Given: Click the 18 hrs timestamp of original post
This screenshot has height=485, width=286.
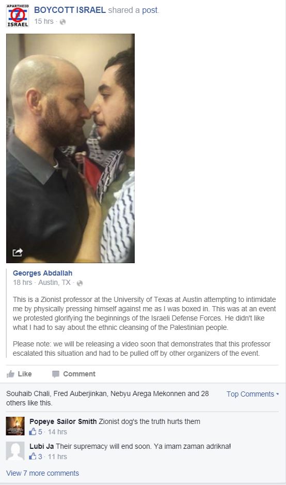Looking at the screenshot, I should (x=23, y=283).
